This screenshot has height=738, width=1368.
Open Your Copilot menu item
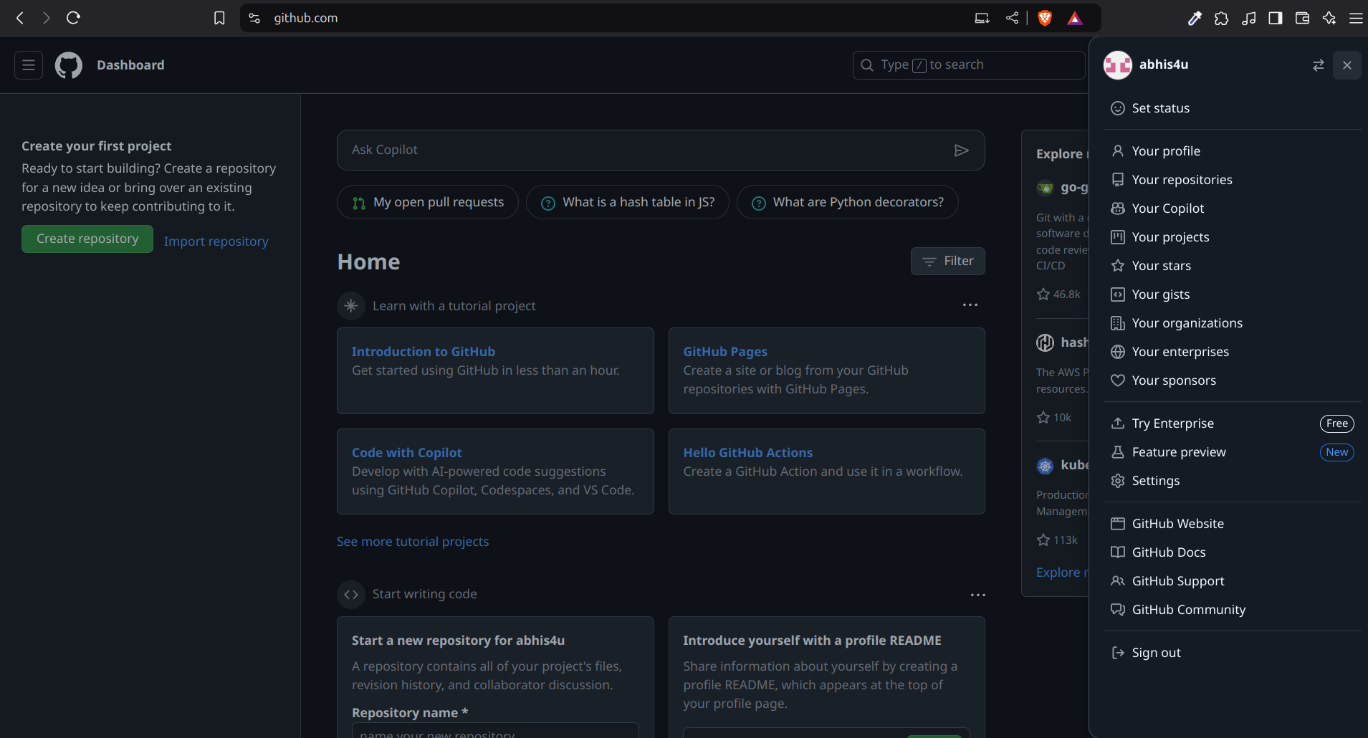pos(1233,209)
